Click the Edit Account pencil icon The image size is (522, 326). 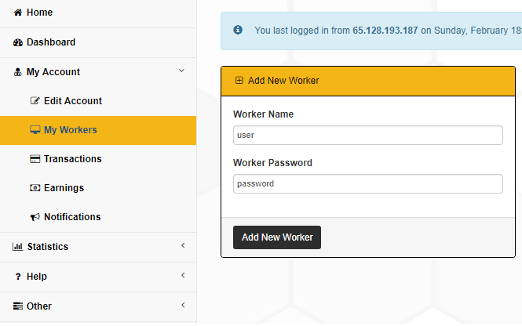click(35, 101)
